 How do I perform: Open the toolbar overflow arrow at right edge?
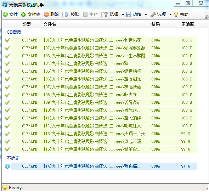207,17
